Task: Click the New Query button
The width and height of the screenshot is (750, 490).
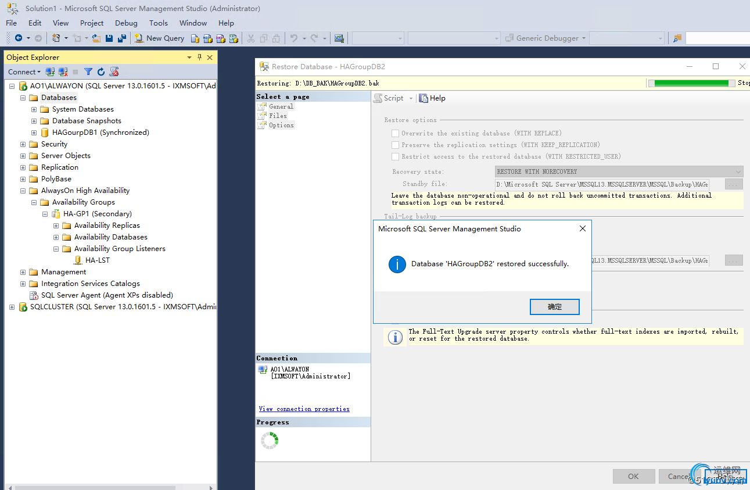Action: 159,38
